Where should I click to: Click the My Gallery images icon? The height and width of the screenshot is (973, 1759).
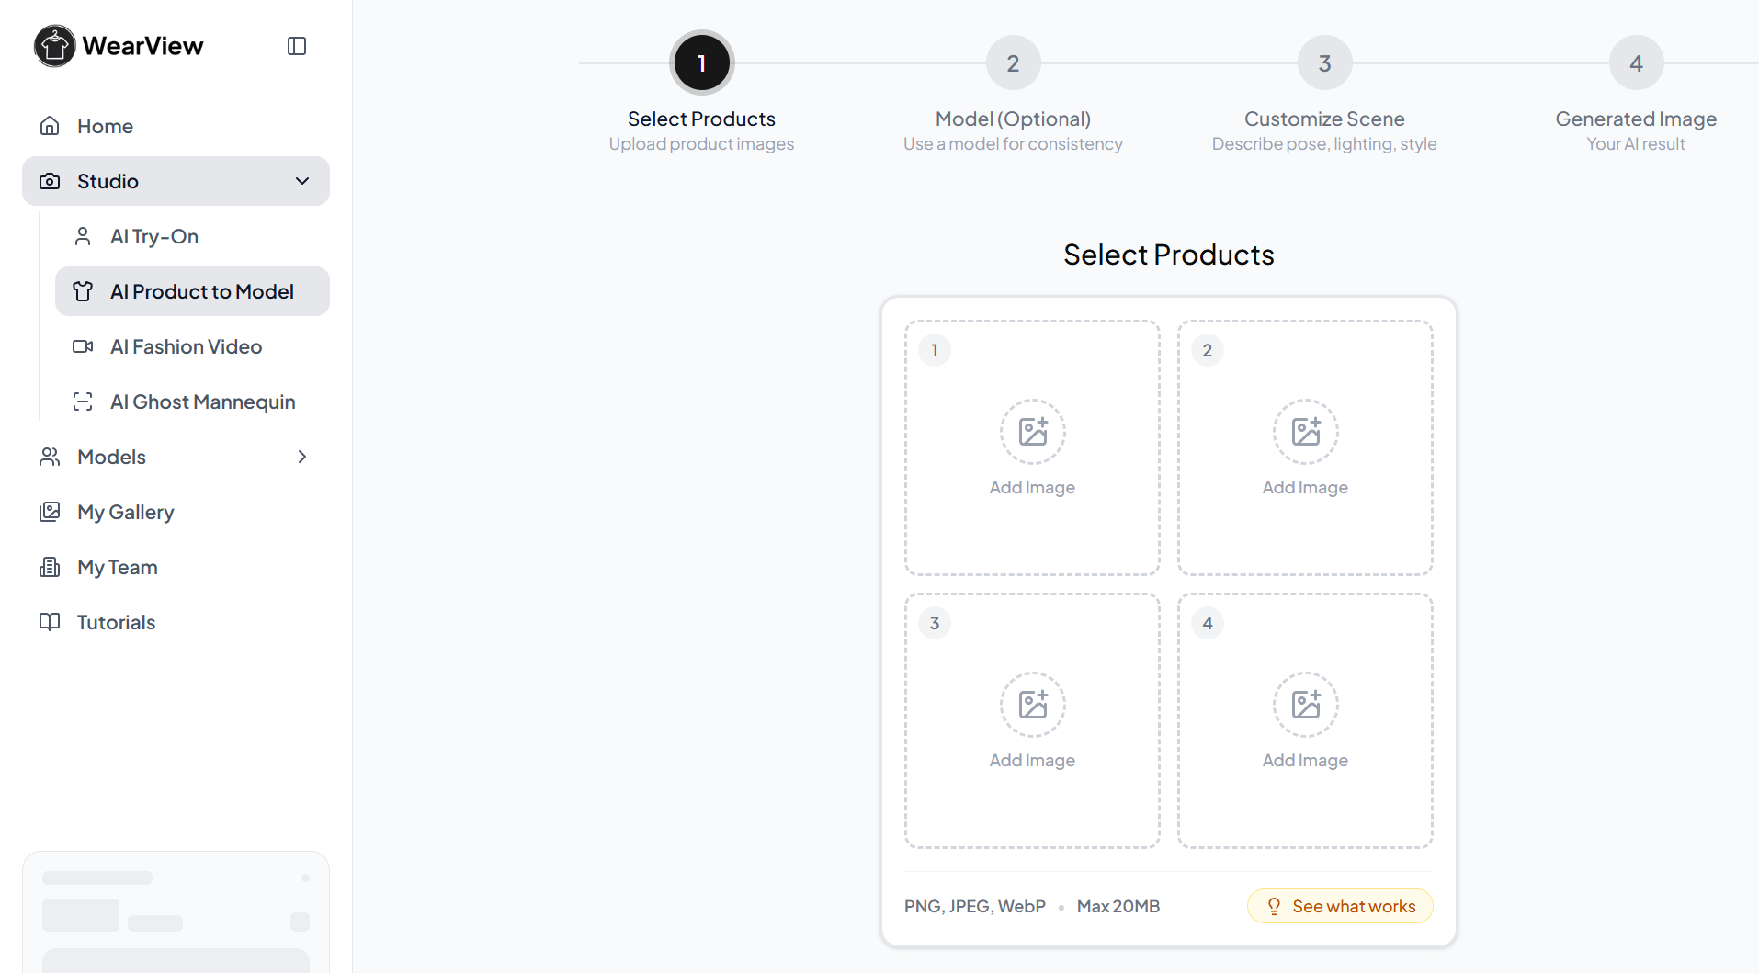point(50,512)
